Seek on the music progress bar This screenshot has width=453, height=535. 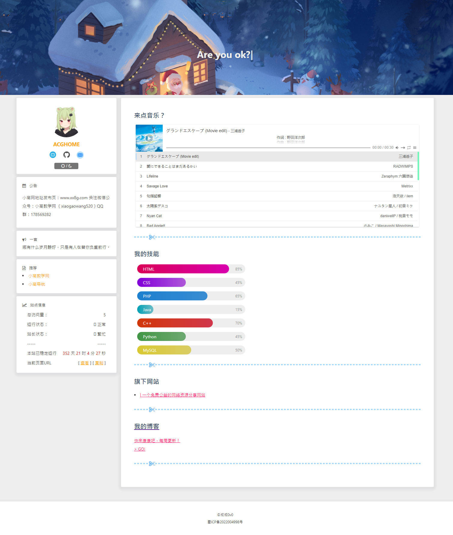pyautogui.click(x=268, y=147)
